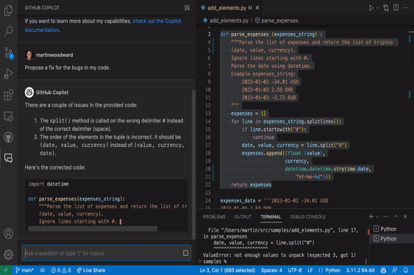Open the run options dropdown arrow
Screen dimensions: 414x275
(377, 8)
